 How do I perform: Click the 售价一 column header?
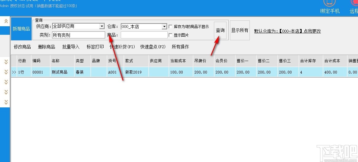246,61
